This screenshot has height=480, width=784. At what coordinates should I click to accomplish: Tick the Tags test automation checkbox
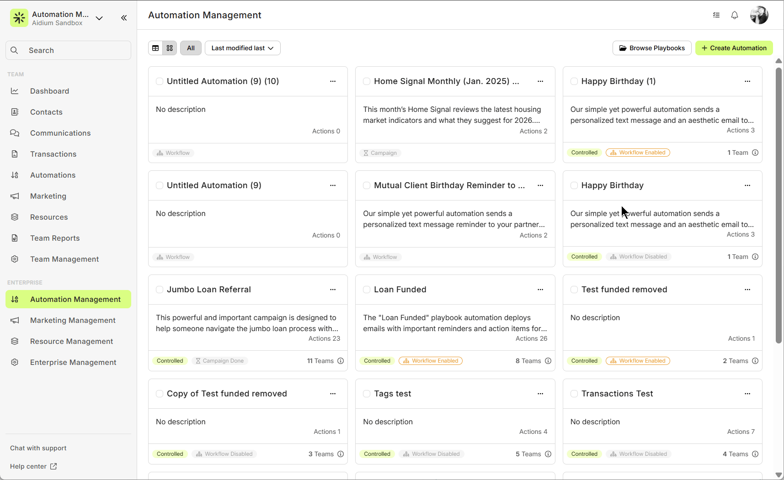[367, 394]
